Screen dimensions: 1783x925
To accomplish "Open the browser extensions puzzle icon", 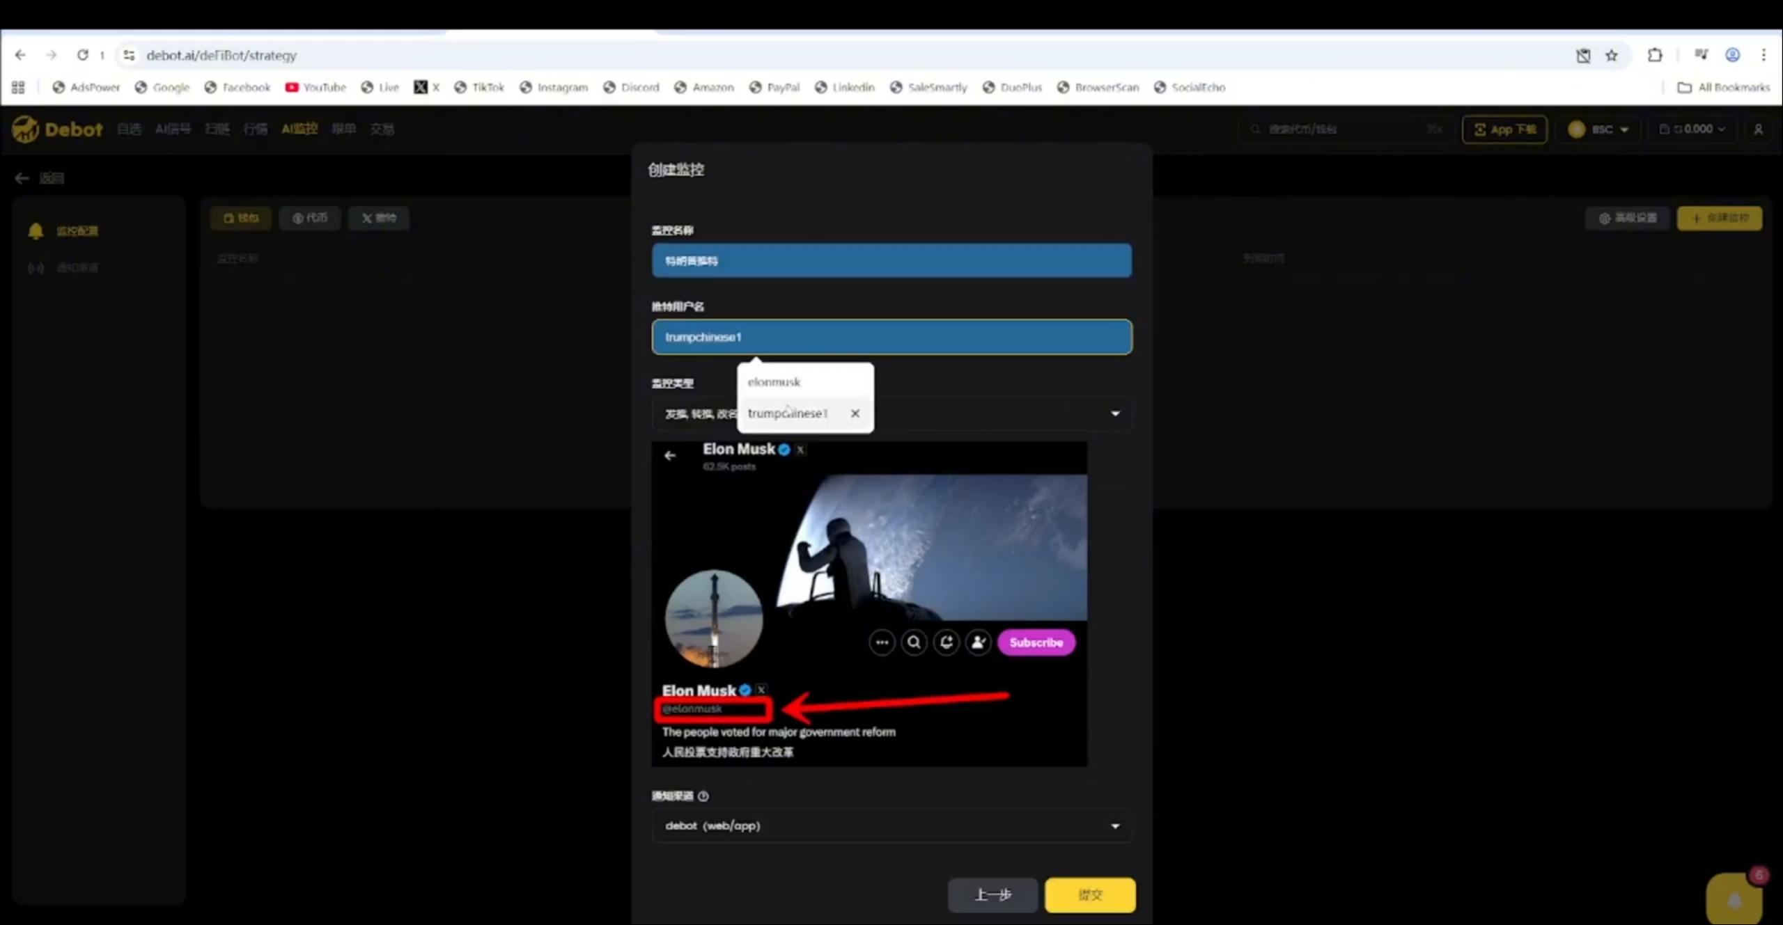I will point(1655,55).
